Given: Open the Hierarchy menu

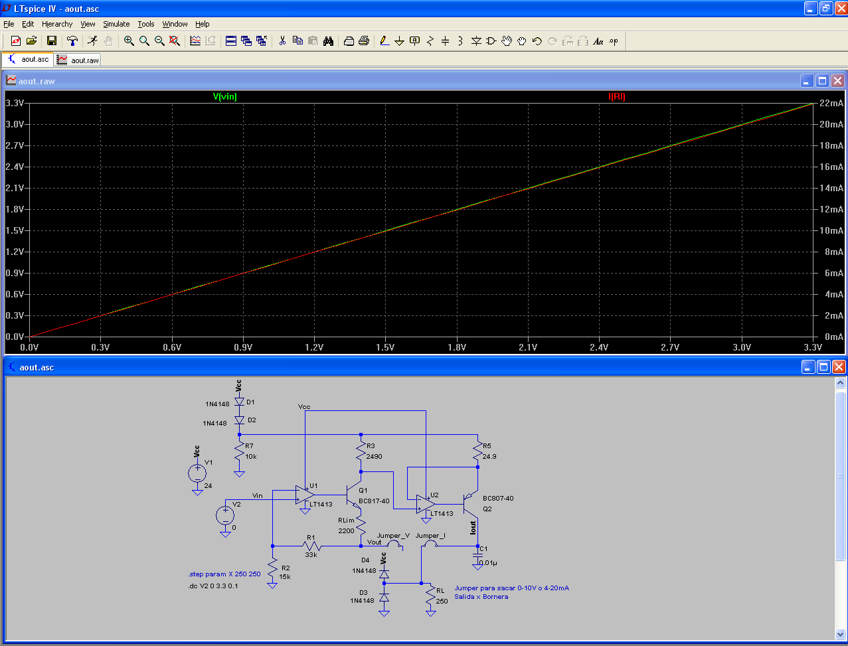Looking at the screenshot, I should pos(57,24).
